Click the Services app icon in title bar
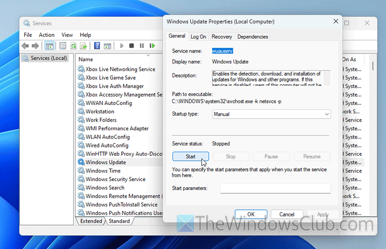The height and width of the screenshot is (249, 386). (26, 23)
